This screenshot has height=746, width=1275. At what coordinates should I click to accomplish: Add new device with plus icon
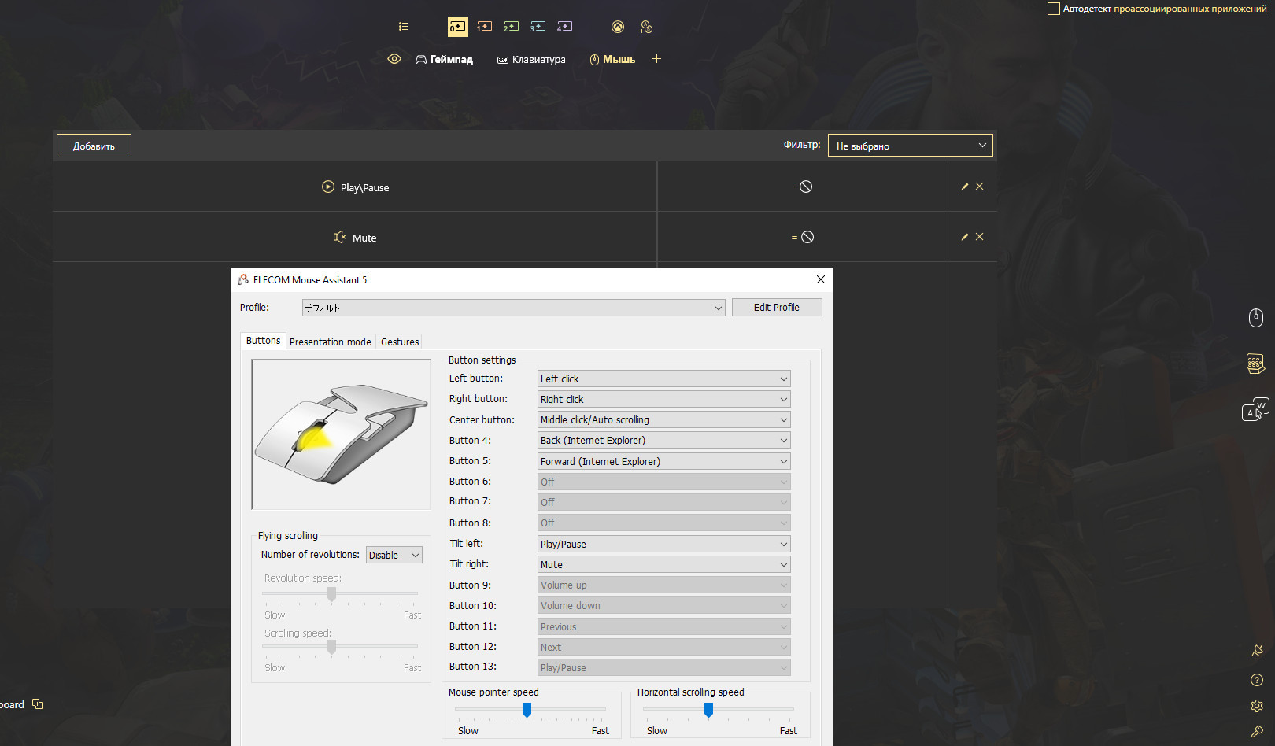[656, 59]
